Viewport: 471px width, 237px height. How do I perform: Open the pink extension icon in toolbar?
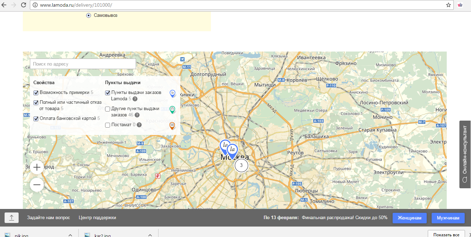(460, 5)
